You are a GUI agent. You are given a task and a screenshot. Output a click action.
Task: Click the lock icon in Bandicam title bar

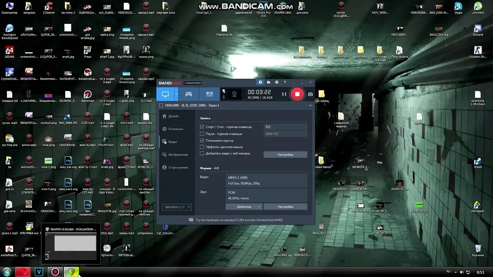point(260,82)
